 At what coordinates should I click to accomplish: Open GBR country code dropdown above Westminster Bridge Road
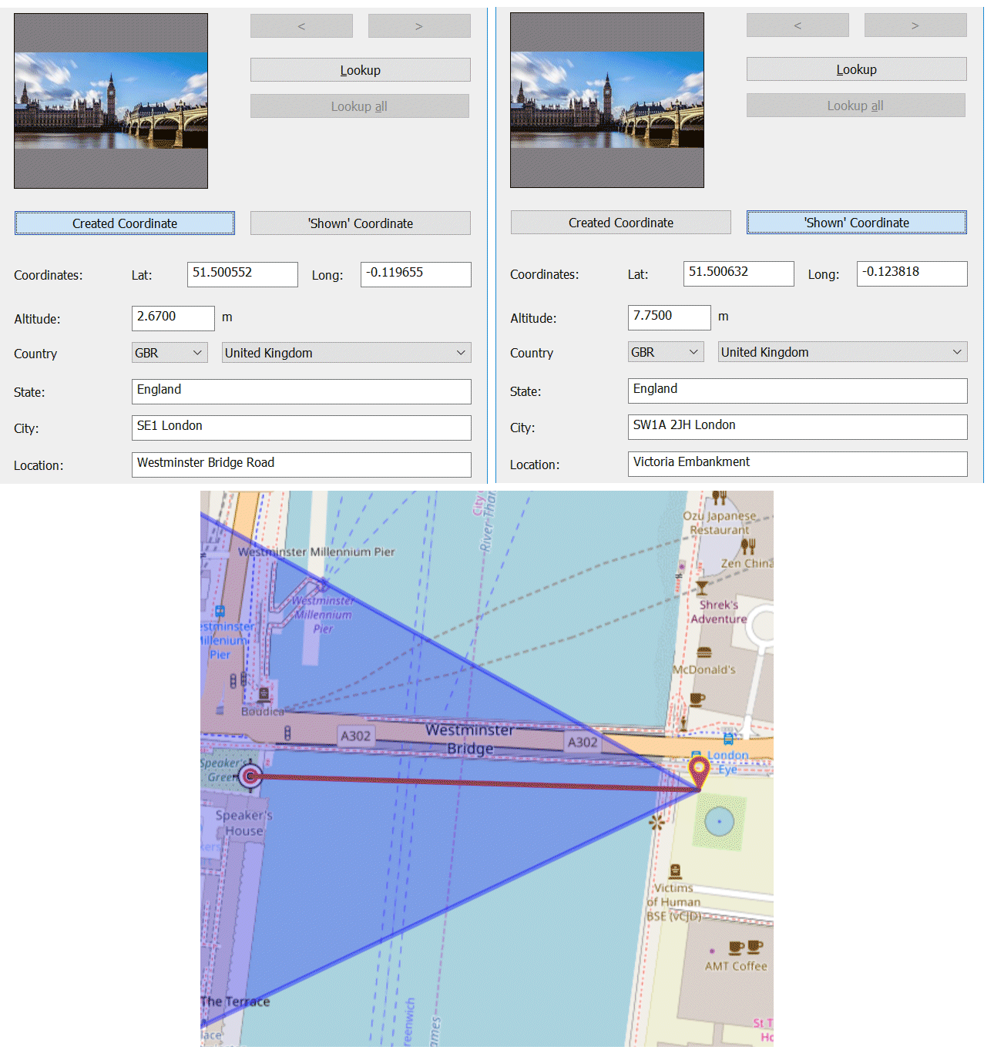(171, 353)
